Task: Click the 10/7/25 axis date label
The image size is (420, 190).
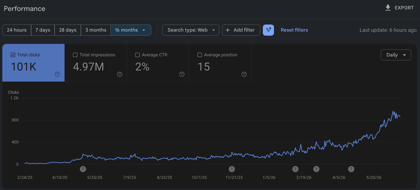Action: (x=199, y=178)
